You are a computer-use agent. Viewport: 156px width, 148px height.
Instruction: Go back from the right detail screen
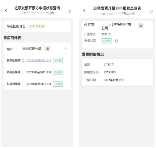[x=84, y=11]
